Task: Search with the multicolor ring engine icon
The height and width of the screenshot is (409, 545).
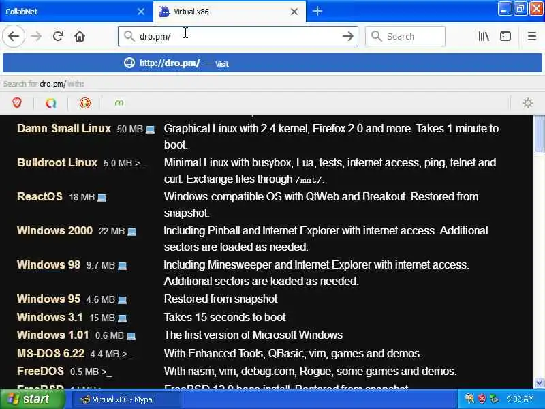Action: 50,103
